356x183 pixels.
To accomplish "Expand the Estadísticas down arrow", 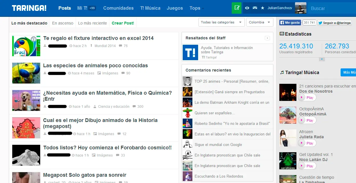I will coord(322,59).
